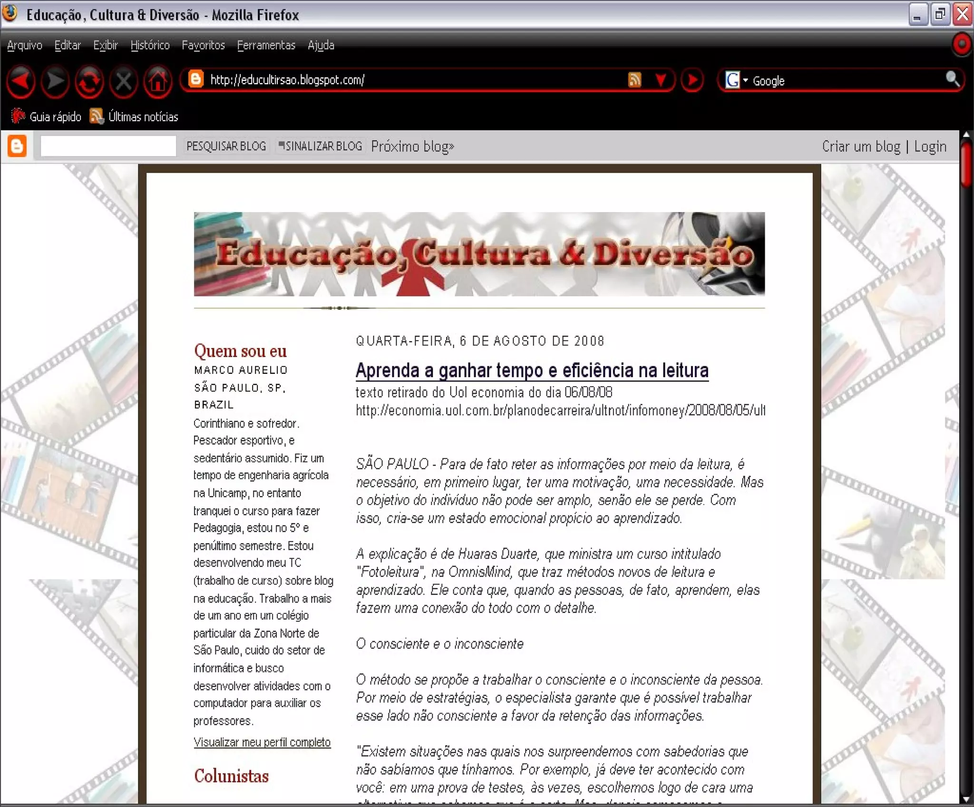The image size is (974, 807).
Task: Click the RSS feed icon in address bar
Action: pos(634,80)
